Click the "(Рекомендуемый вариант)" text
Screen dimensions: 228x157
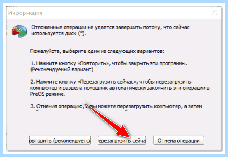point(62,70)
